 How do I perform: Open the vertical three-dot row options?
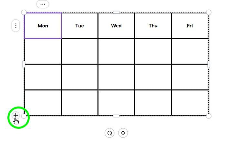16,26
